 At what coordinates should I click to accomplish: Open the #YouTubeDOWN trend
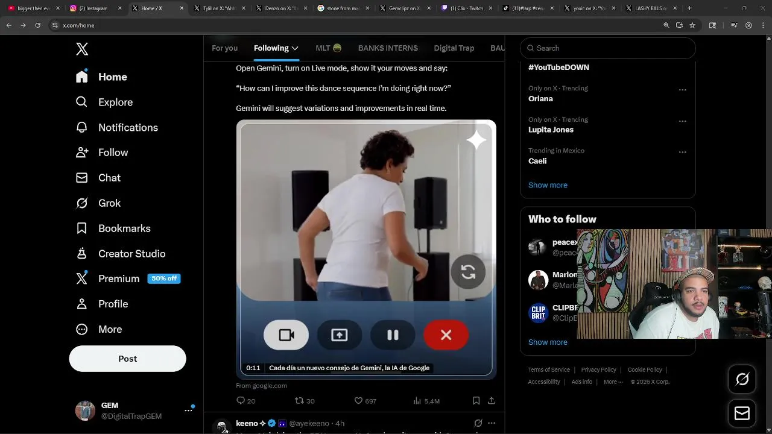tap(558, 68)
